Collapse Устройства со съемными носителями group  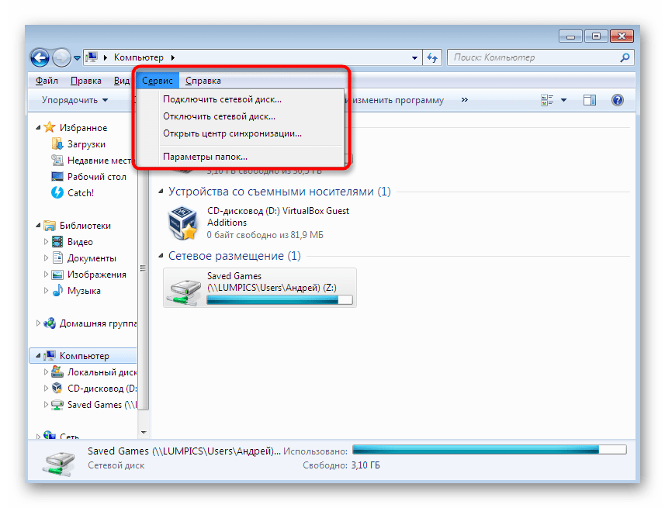click(x=161, y=192)
